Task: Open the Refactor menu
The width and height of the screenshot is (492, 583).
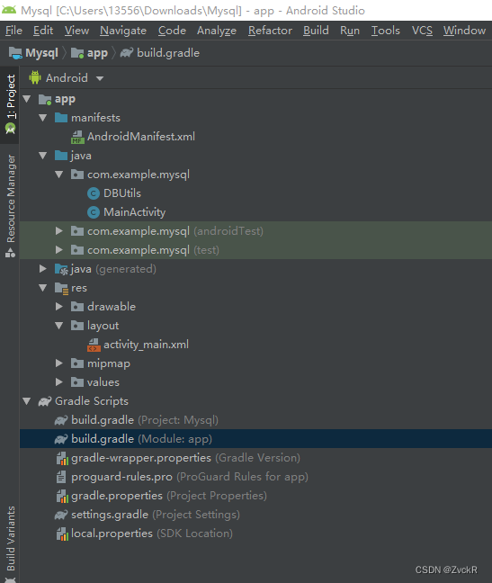Action: (270, 30)
